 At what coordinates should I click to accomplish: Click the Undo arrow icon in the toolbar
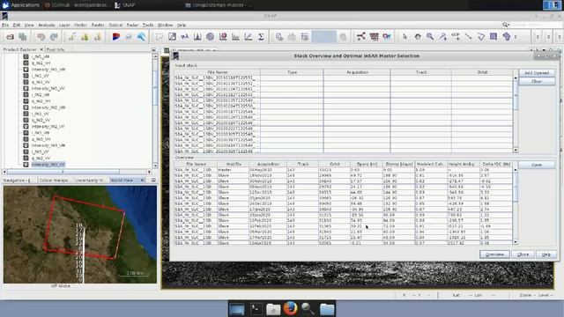tap(41, 37)
